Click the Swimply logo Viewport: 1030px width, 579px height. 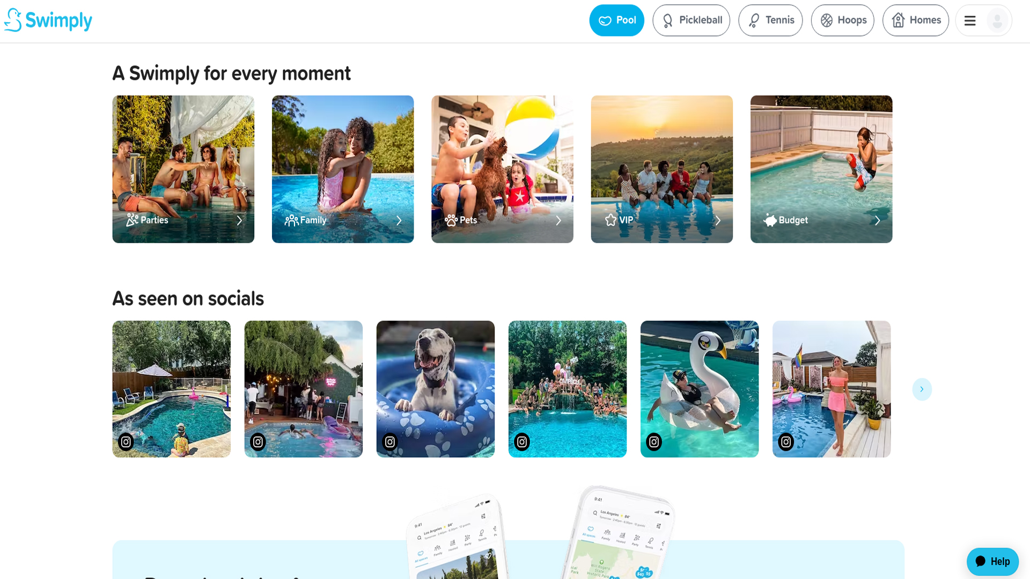pyautogui.click(x=48, y=20)
